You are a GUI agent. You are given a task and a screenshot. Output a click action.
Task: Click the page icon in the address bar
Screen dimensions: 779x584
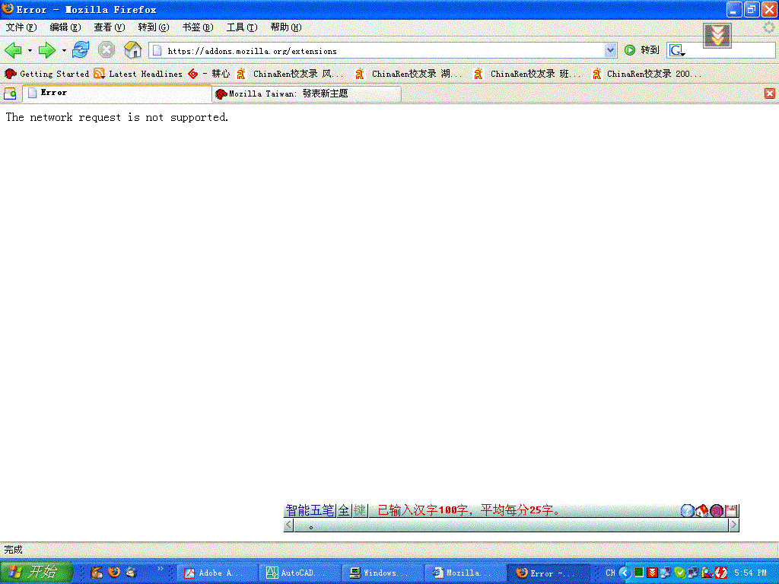(157, 50)
